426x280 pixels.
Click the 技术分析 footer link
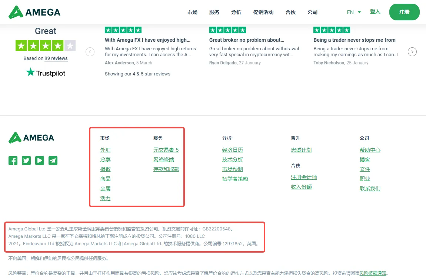coord(232,159)
